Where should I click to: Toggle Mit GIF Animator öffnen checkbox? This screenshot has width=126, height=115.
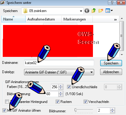click(x=4, y=110)
